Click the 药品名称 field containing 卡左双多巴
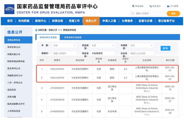The width and height of the screenshot is (184, 120). coord(103,53)
